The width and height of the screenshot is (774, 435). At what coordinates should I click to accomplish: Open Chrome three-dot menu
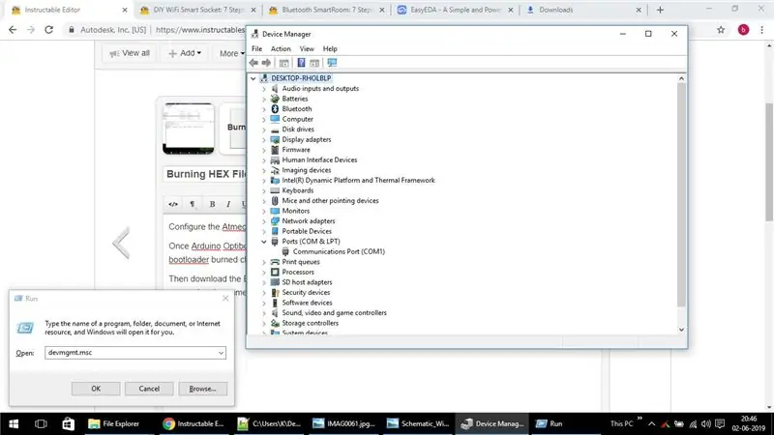761,30
